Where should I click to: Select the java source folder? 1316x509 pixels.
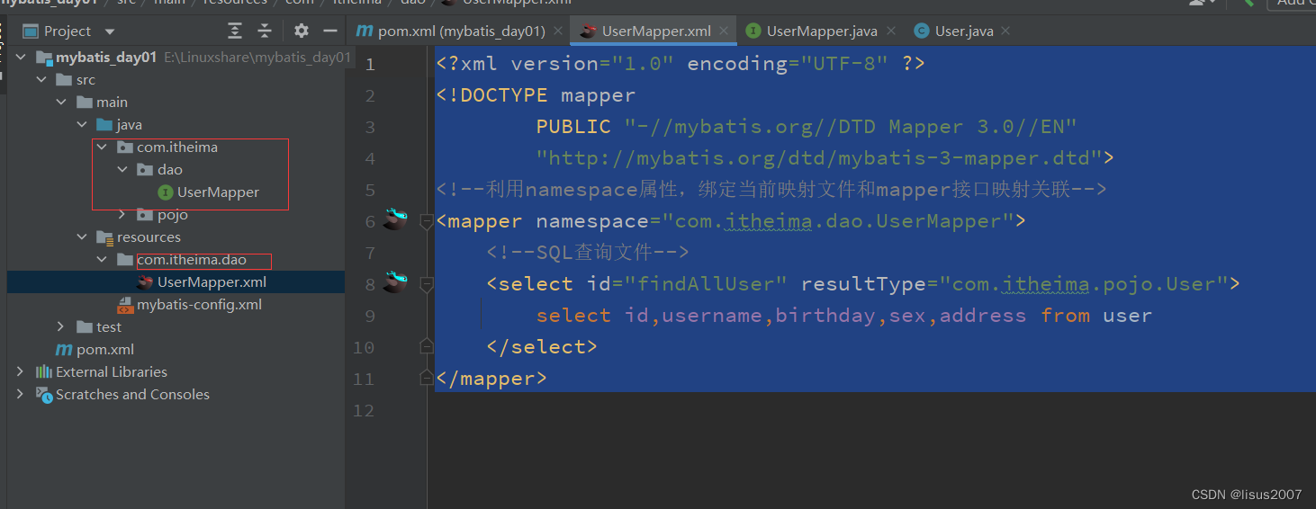(x=129, y=125)
